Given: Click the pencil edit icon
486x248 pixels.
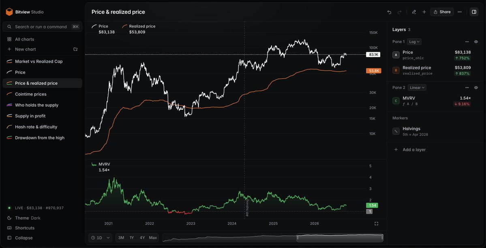Looking at the screenshot, I should [x=414, y=12].
